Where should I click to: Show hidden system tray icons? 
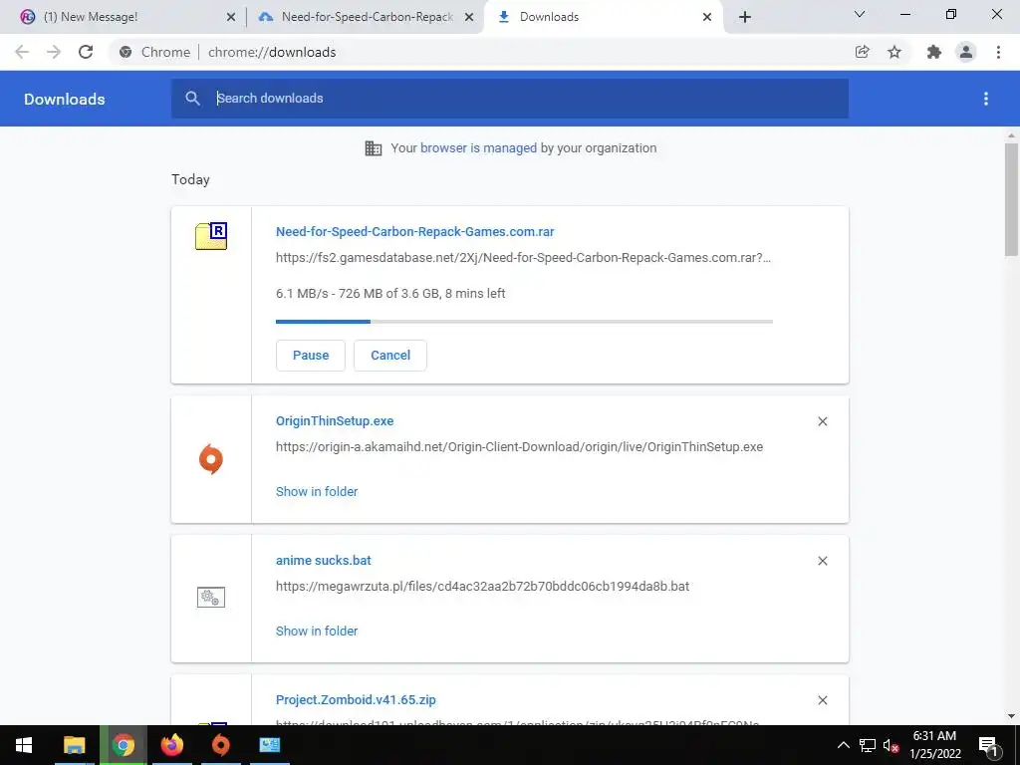click(x=843, y=745)
